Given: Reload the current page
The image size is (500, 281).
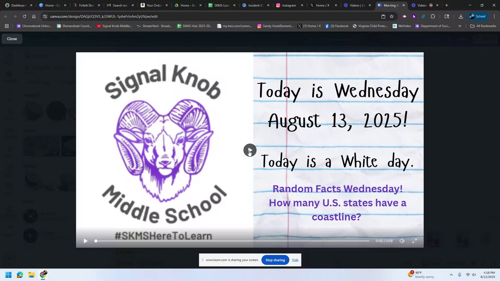Looking at the screenshot, I should [x=24, y=16].
